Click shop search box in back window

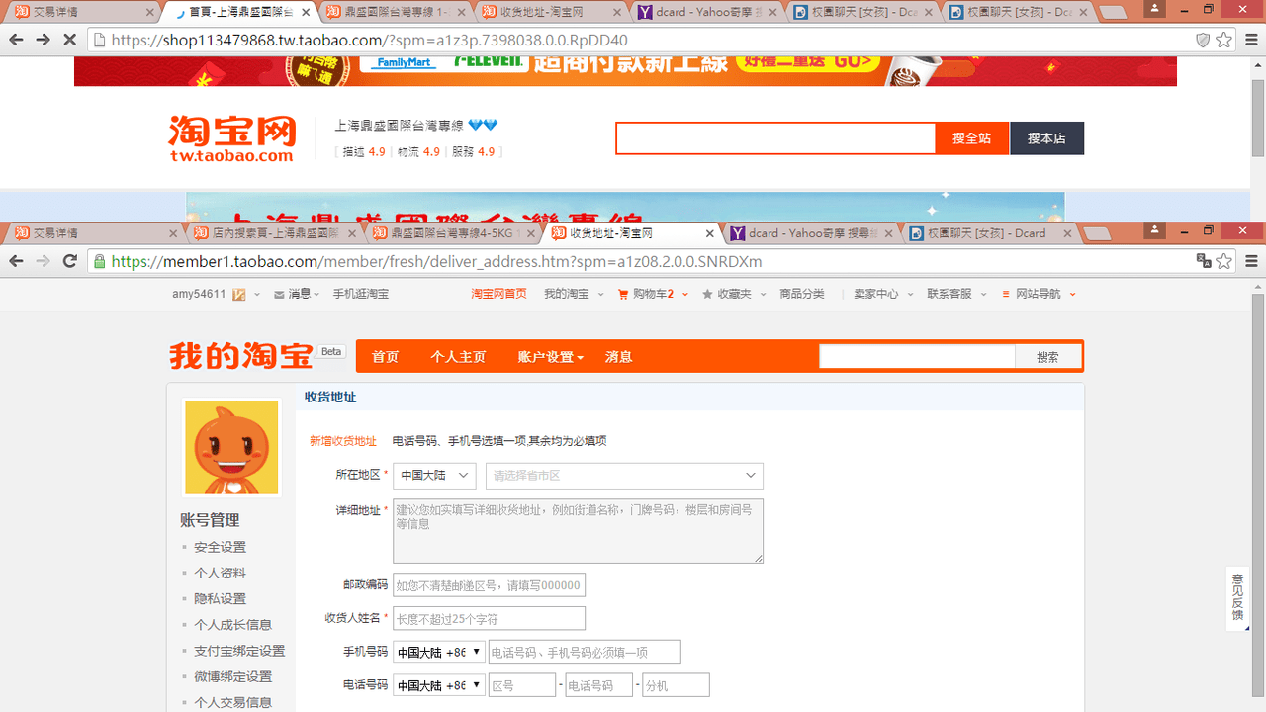775,138
